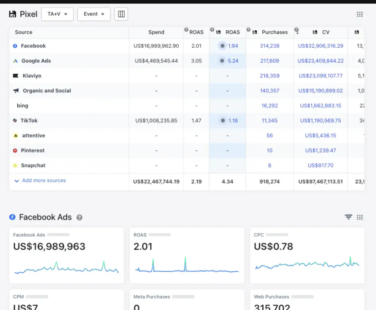
Task: Click the help icon beside the CV column
Action: click(x=297, y=30)
